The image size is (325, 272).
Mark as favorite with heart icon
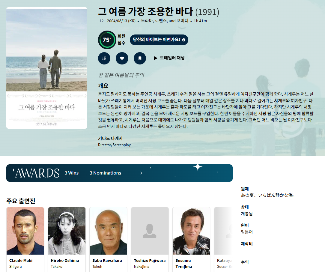pos(122,58)
